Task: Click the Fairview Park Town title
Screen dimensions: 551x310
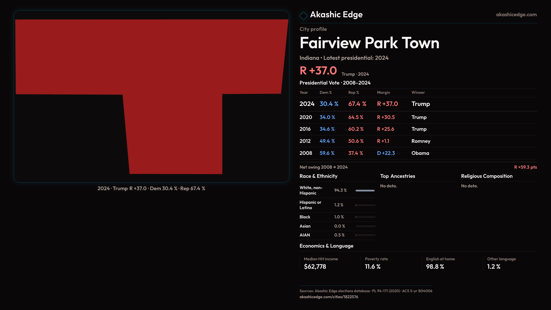Action: [x=369, y=43]
